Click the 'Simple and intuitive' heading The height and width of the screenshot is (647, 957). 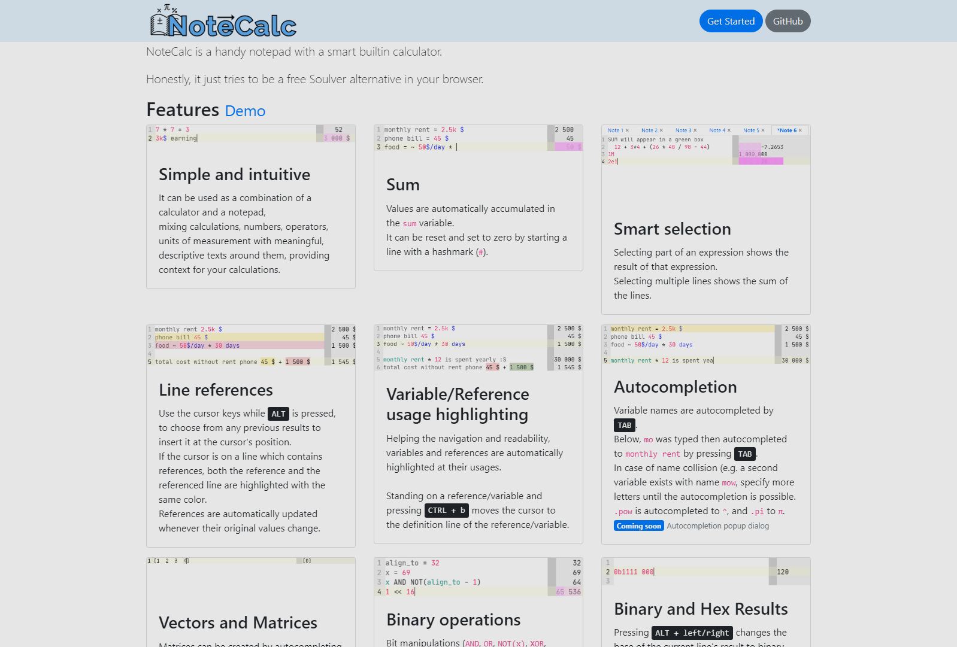pos(235,175)
